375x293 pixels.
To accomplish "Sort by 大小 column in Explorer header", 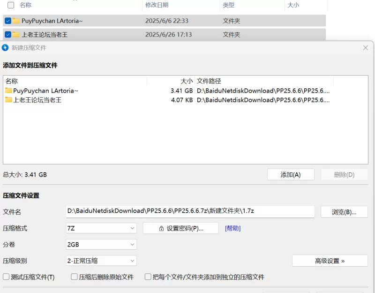I will tap(293, 5).
